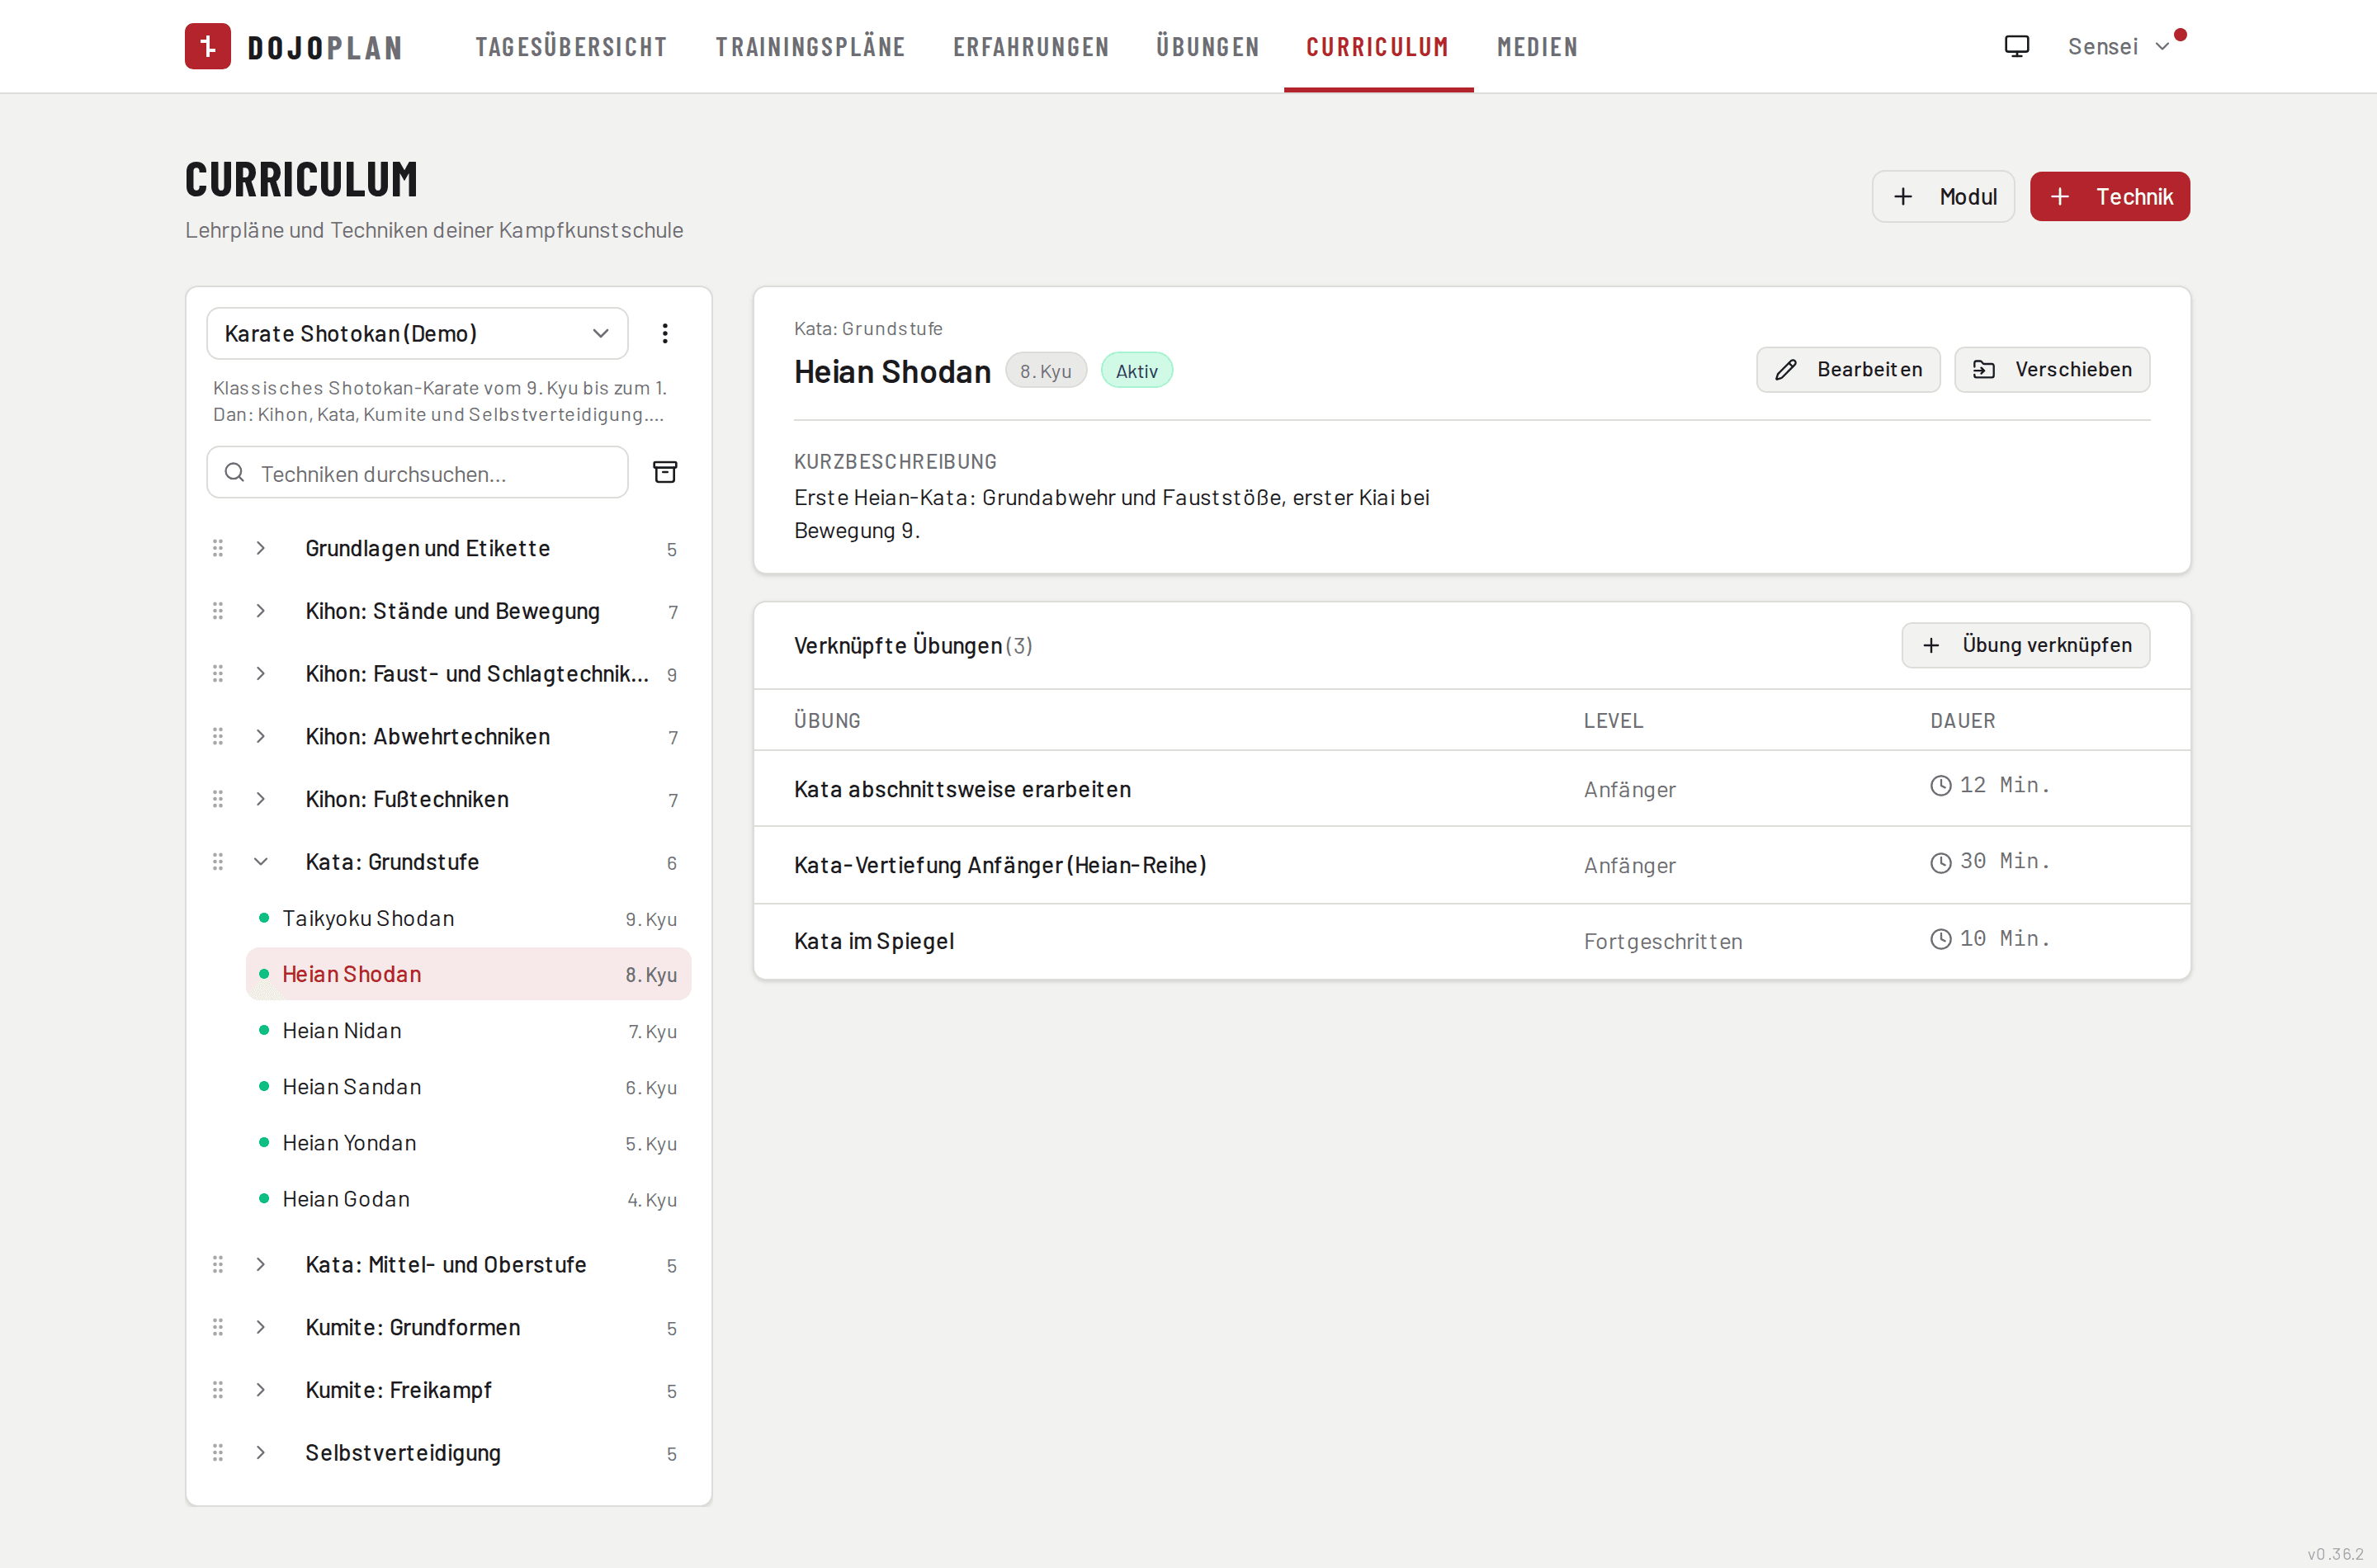Click the DojoPlan red logo icon
The width and height of the screenshot is (2377, 1568).
[208, 46]
